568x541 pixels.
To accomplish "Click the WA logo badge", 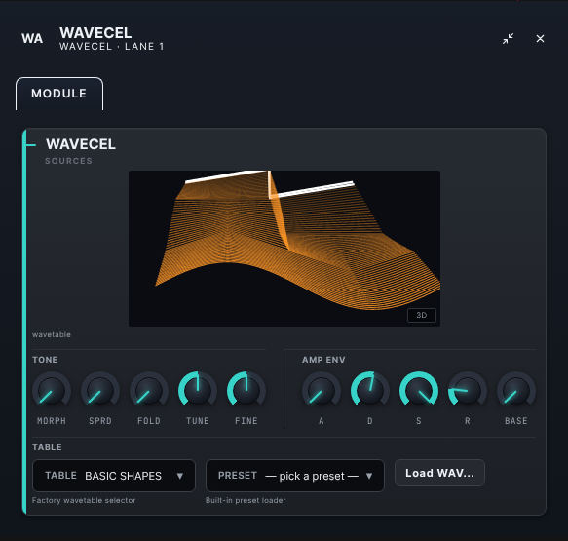I will (32, 38).
